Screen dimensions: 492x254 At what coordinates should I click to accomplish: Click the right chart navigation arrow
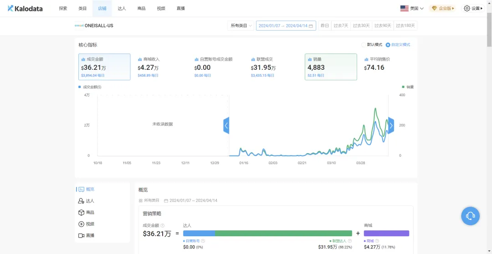(x=391, y=125)
